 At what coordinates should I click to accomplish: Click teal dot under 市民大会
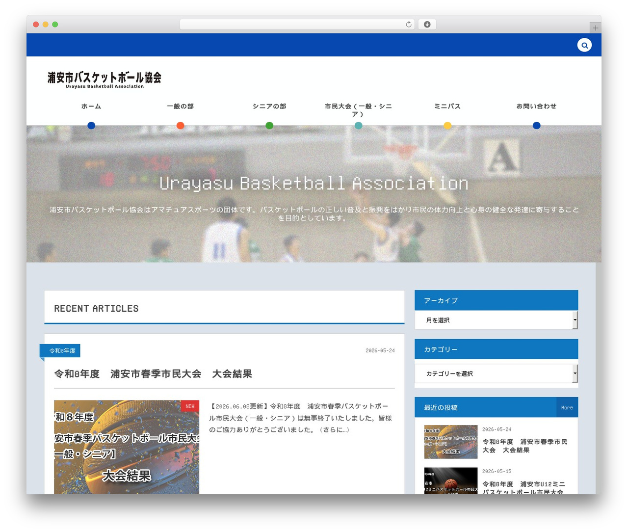click(x=358, y=126)
